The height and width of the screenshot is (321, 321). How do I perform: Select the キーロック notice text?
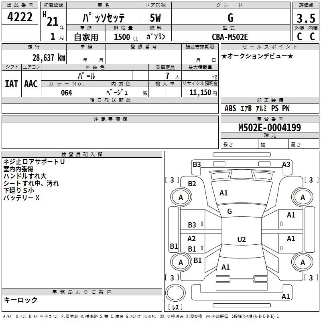(20, 300)
